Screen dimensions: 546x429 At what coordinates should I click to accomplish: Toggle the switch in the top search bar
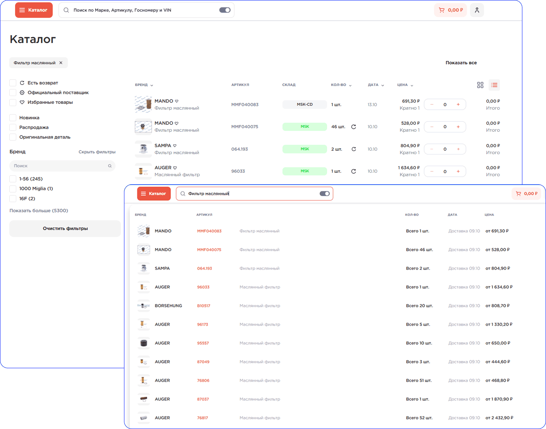[225, 10]
